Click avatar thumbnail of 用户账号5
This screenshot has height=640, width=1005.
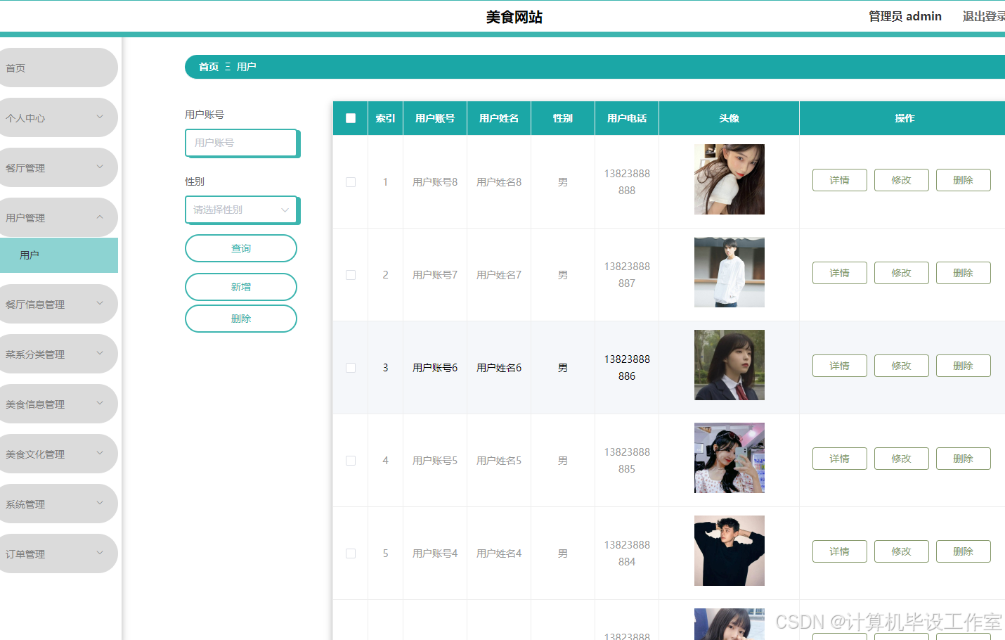tap(730, 458)
